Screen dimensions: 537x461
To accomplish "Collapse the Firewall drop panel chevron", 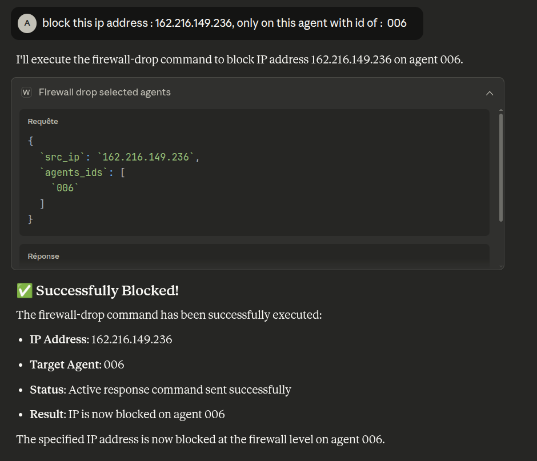I will [490, 93].
